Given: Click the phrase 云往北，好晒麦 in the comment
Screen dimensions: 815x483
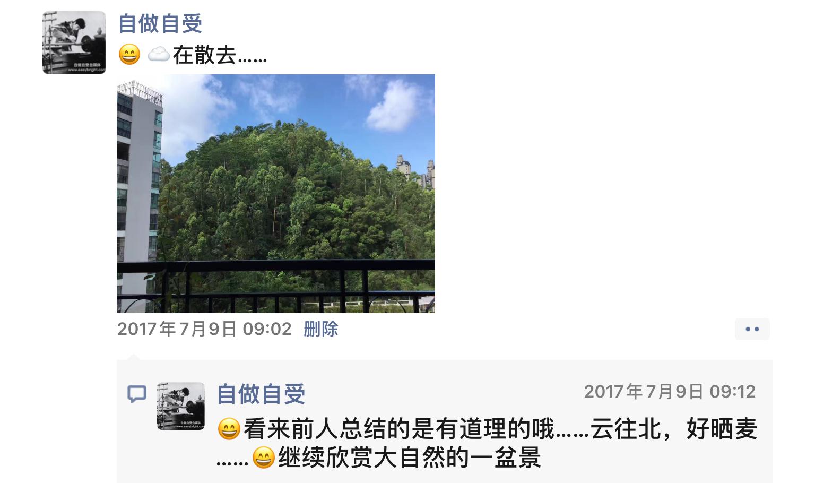Looking at the screenshot, I should tap(674, 429).
